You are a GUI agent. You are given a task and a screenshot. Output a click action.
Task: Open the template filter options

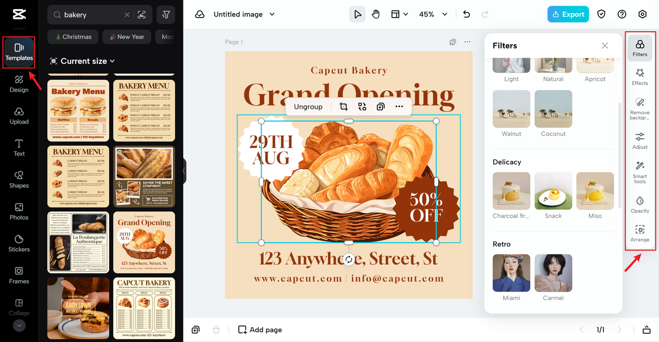(165, 15)
